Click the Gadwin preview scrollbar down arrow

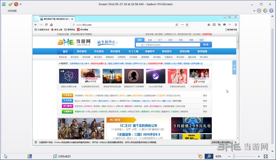(273, 151)
